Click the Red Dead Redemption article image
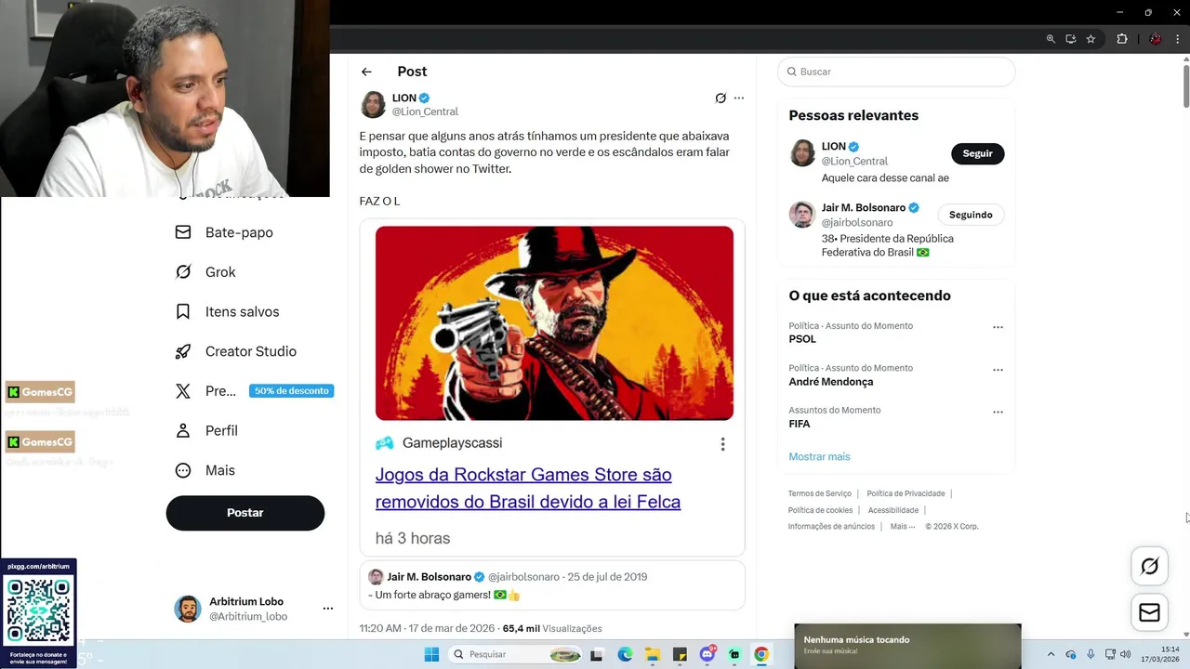 point(554,323)
